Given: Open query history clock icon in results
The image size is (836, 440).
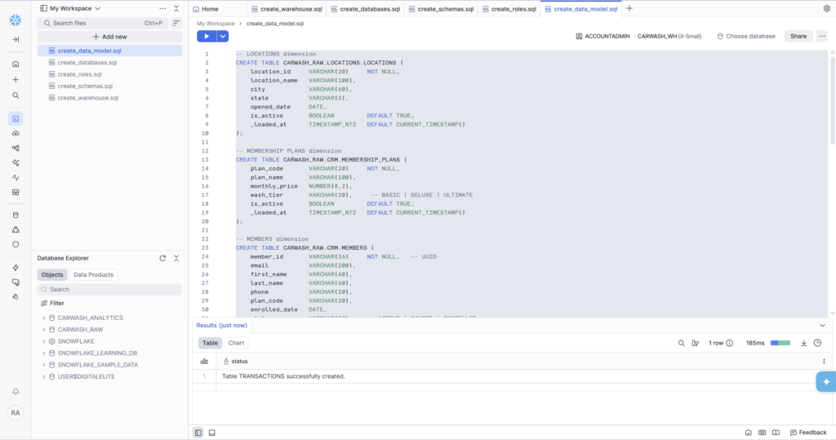Looking at the screenshot, I should coord(817,343).
